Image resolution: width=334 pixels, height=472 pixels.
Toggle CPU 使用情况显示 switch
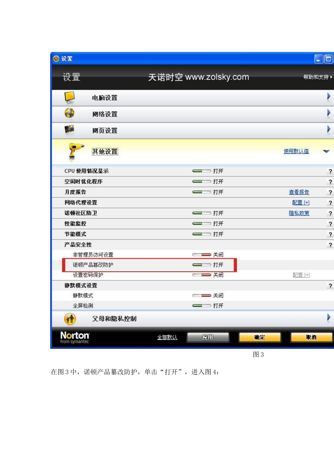[202, 171]
